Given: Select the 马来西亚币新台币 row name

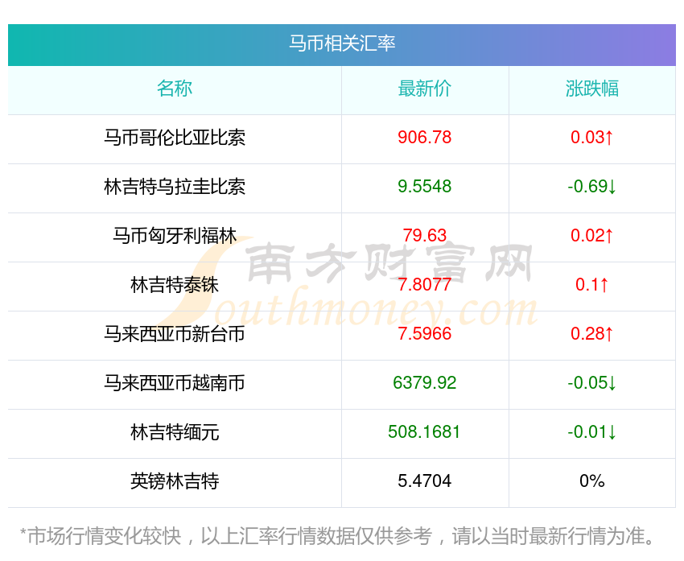Looking at the screenshot, I should pyautogui.click(x=175, y=334).
